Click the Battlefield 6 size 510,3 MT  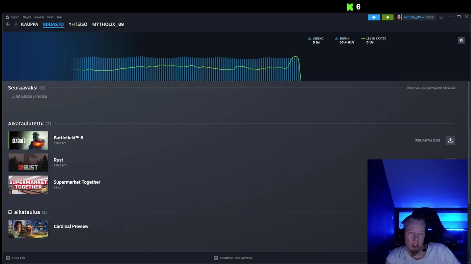coord(60,143)
